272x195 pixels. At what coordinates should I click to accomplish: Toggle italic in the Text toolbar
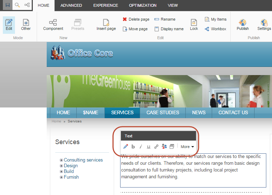141,147
